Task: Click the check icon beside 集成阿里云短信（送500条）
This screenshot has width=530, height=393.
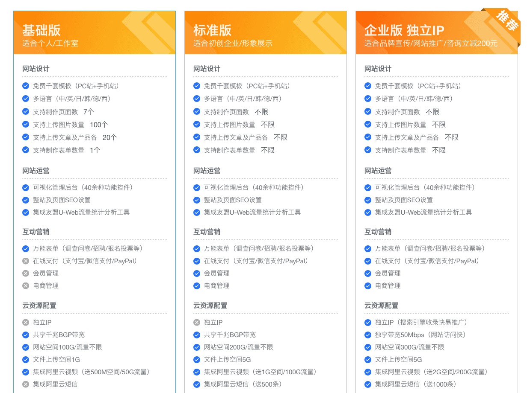Action: (197, 384)
